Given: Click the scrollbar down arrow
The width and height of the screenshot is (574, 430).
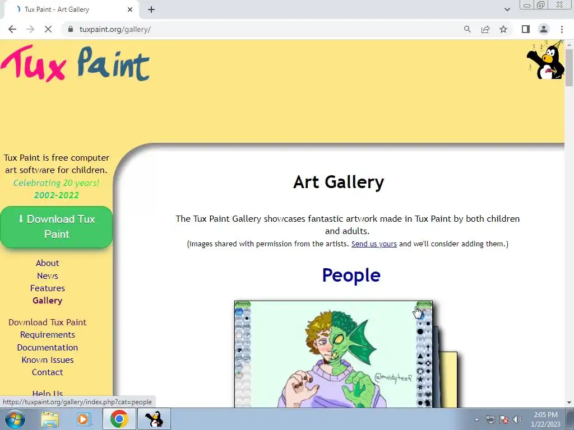Looking at the screenshot, I should [569, 403].
